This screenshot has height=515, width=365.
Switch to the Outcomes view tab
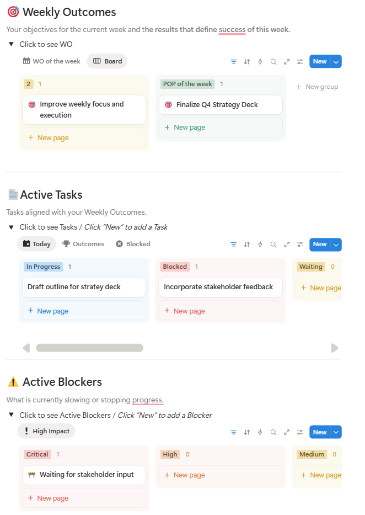83,243
